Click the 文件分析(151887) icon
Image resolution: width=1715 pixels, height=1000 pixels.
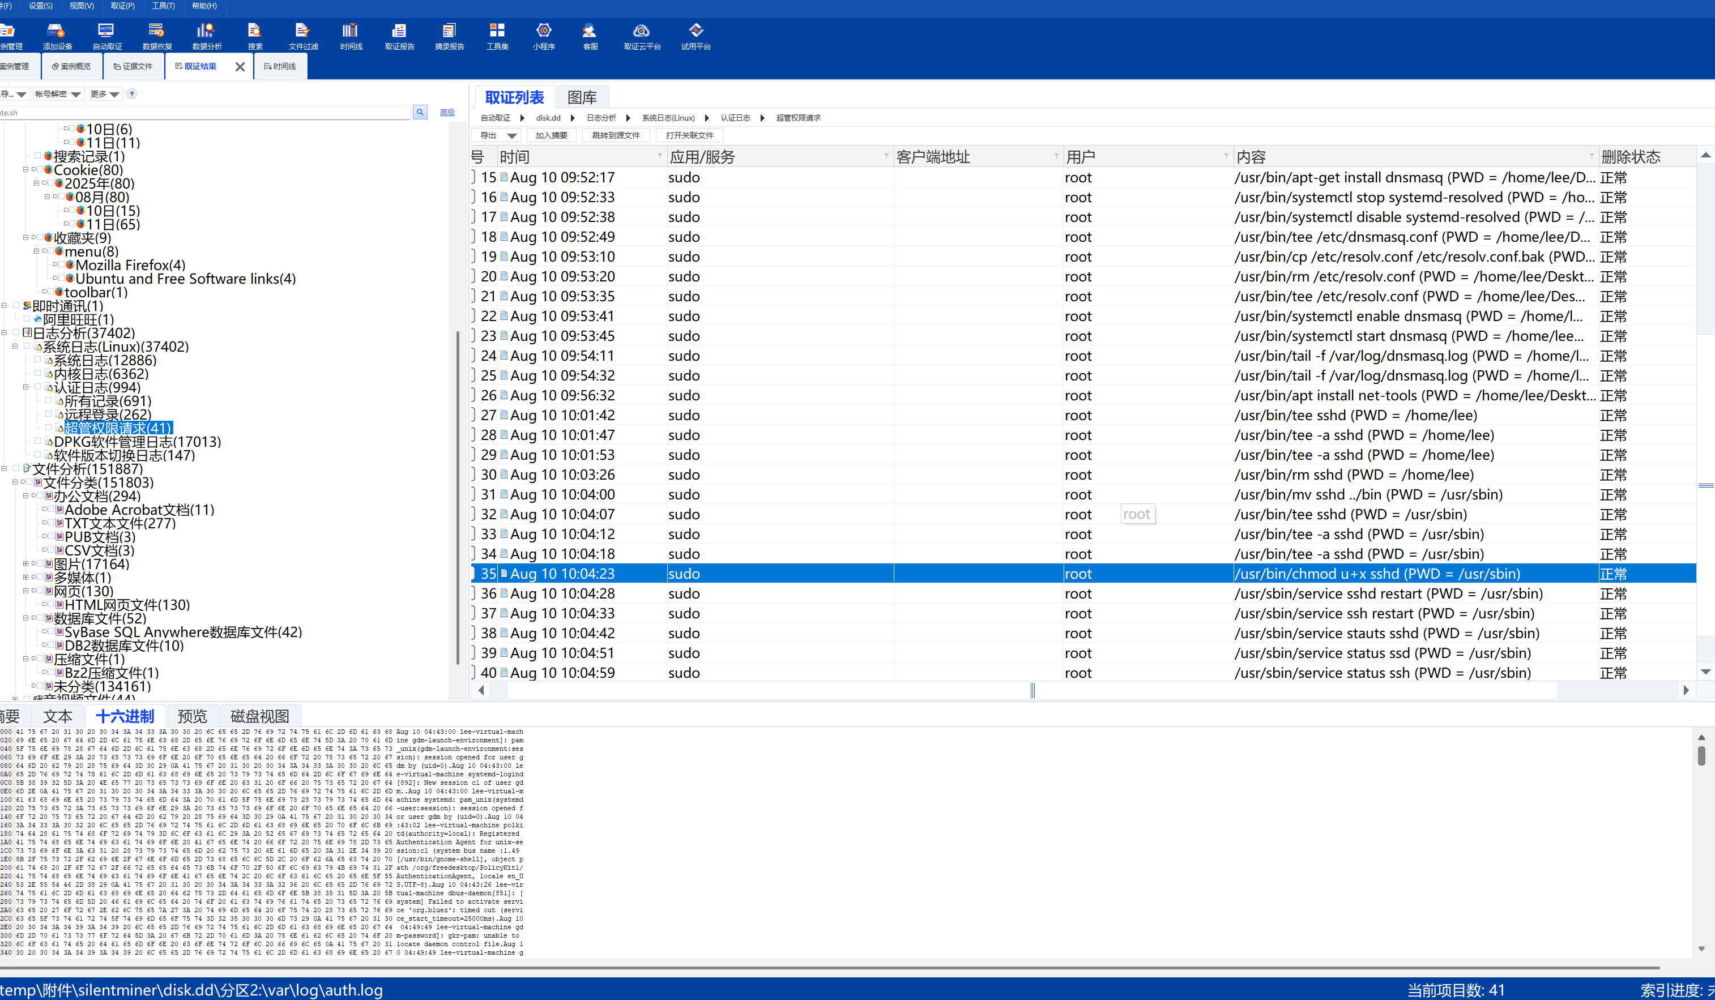[27, 468]
